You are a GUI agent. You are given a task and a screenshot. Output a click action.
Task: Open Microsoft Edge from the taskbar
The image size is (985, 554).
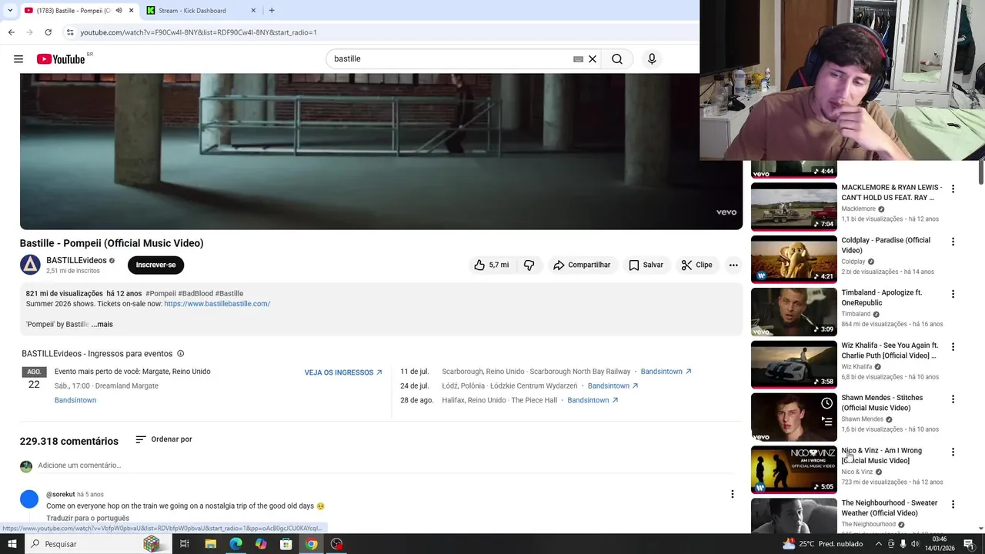[x=235, y=544]
